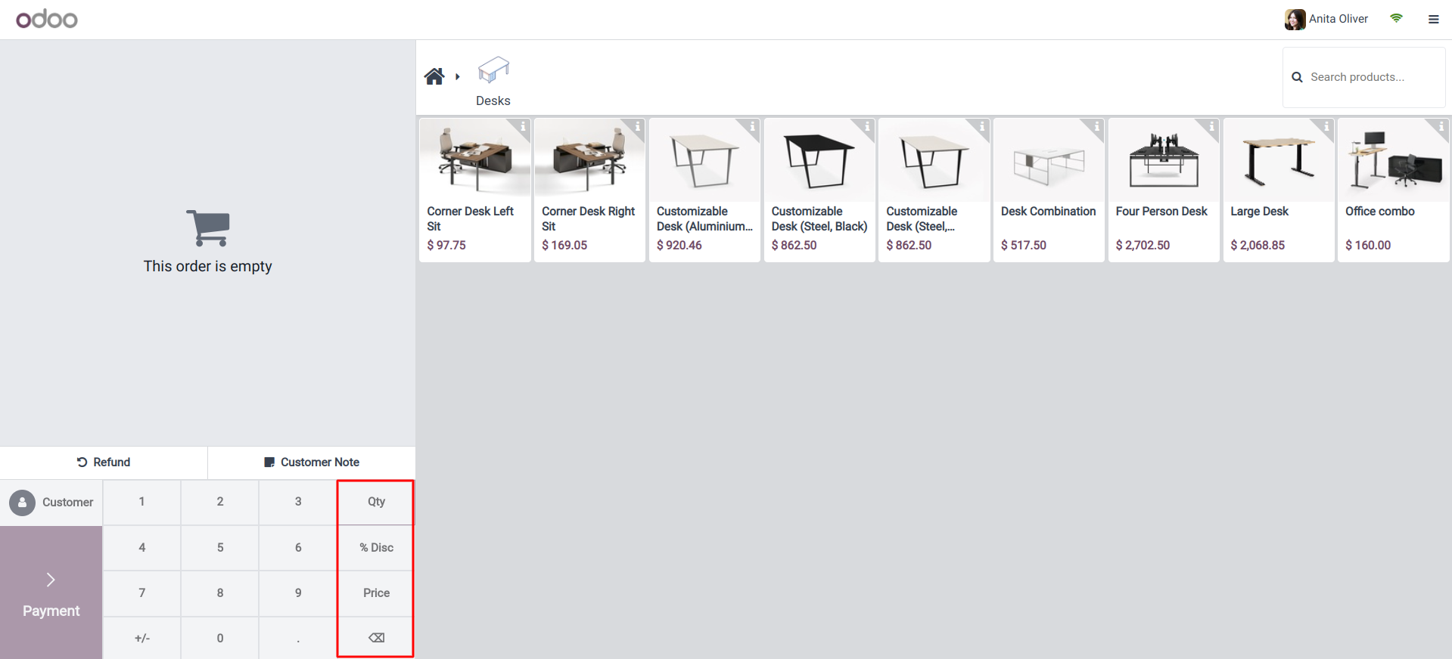Tap keypad number 2
The width and height of the screenshot is (1452, 659).
(220, 502)
